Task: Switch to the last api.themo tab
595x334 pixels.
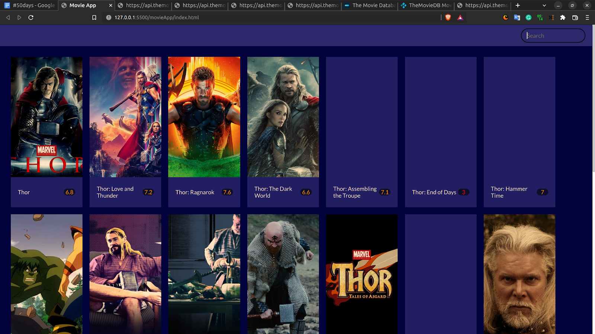Action: pyautogui.click(x=483, y=5)
